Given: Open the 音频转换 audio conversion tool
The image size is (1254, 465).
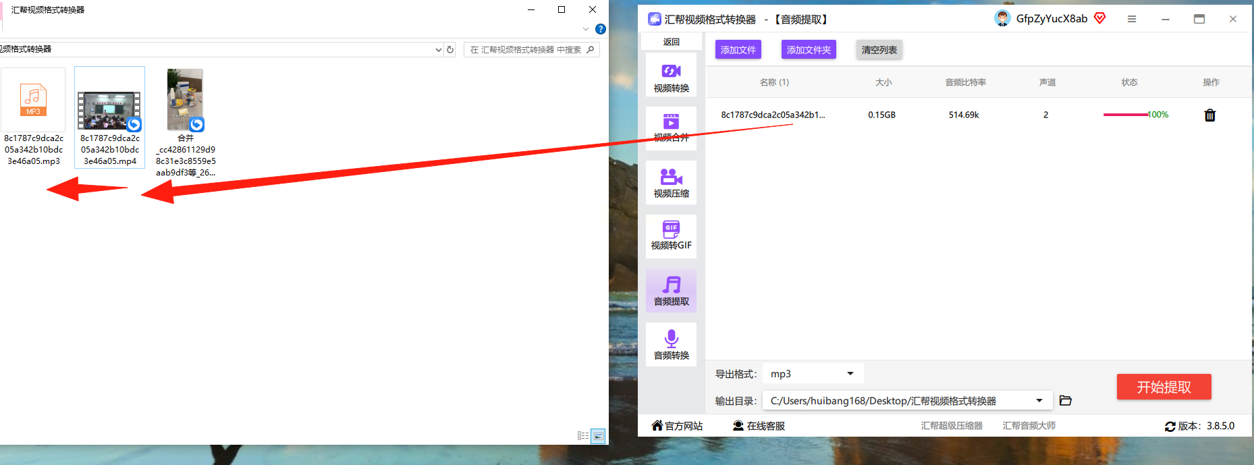Looking at the screenshot, I should pos(671,345).
